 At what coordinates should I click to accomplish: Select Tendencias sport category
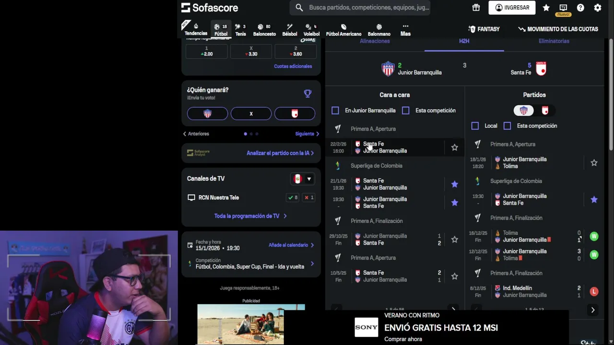196,30
